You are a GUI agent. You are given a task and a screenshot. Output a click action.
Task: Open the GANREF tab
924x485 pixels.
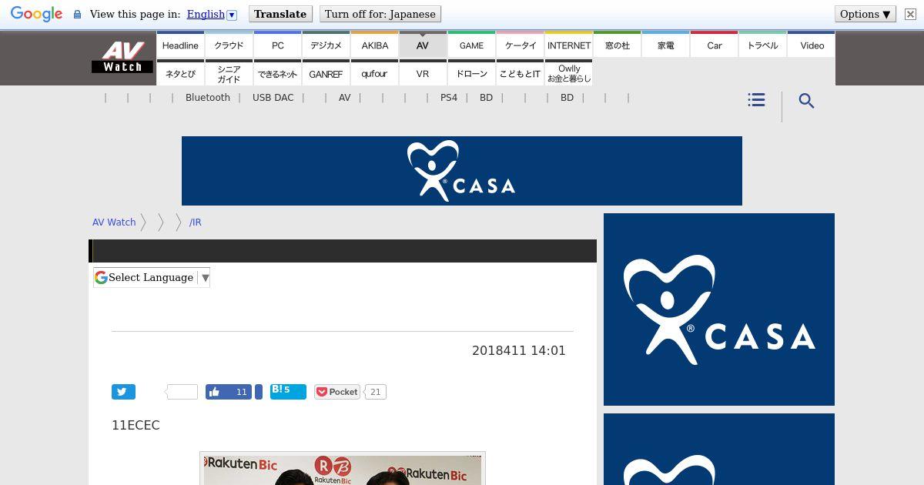[326, 74]
